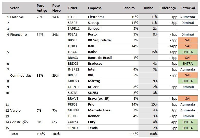Click the Peso Novo column header
Image resolution: width=200 pixels, height=138 pixels.
coord(56,8)
